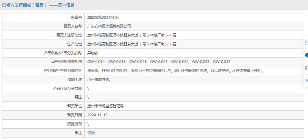Open the 详情 link

tap(91, 133)
